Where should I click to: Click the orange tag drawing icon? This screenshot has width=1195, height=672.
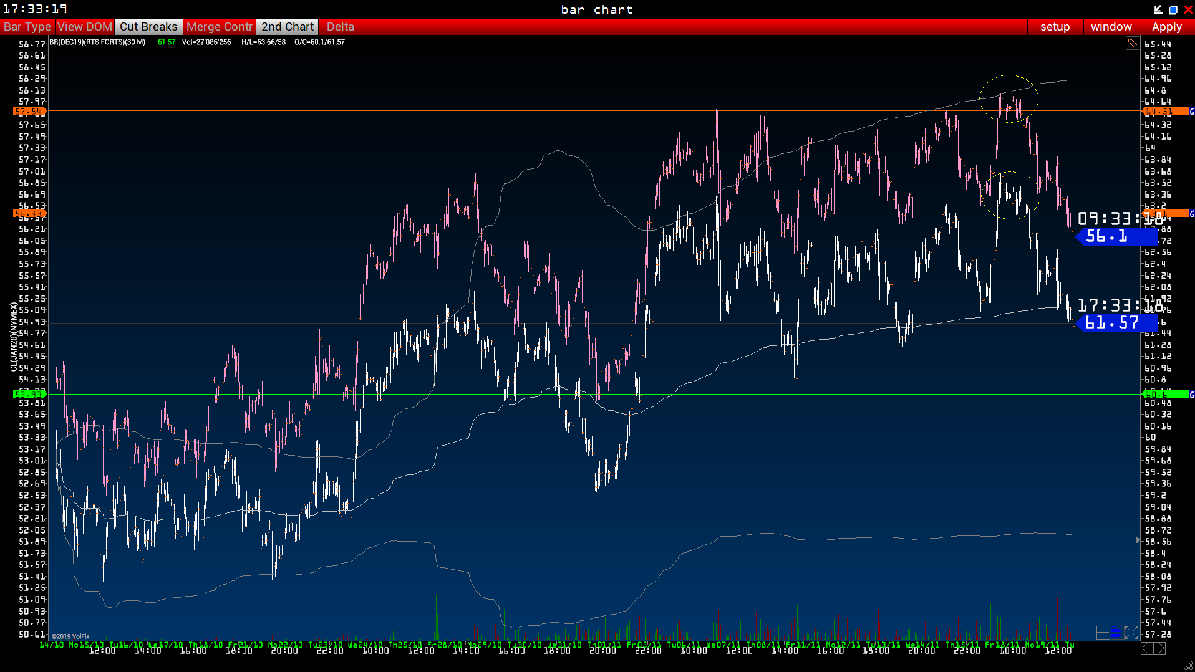pyautogui.click(x=1132, y=43)
